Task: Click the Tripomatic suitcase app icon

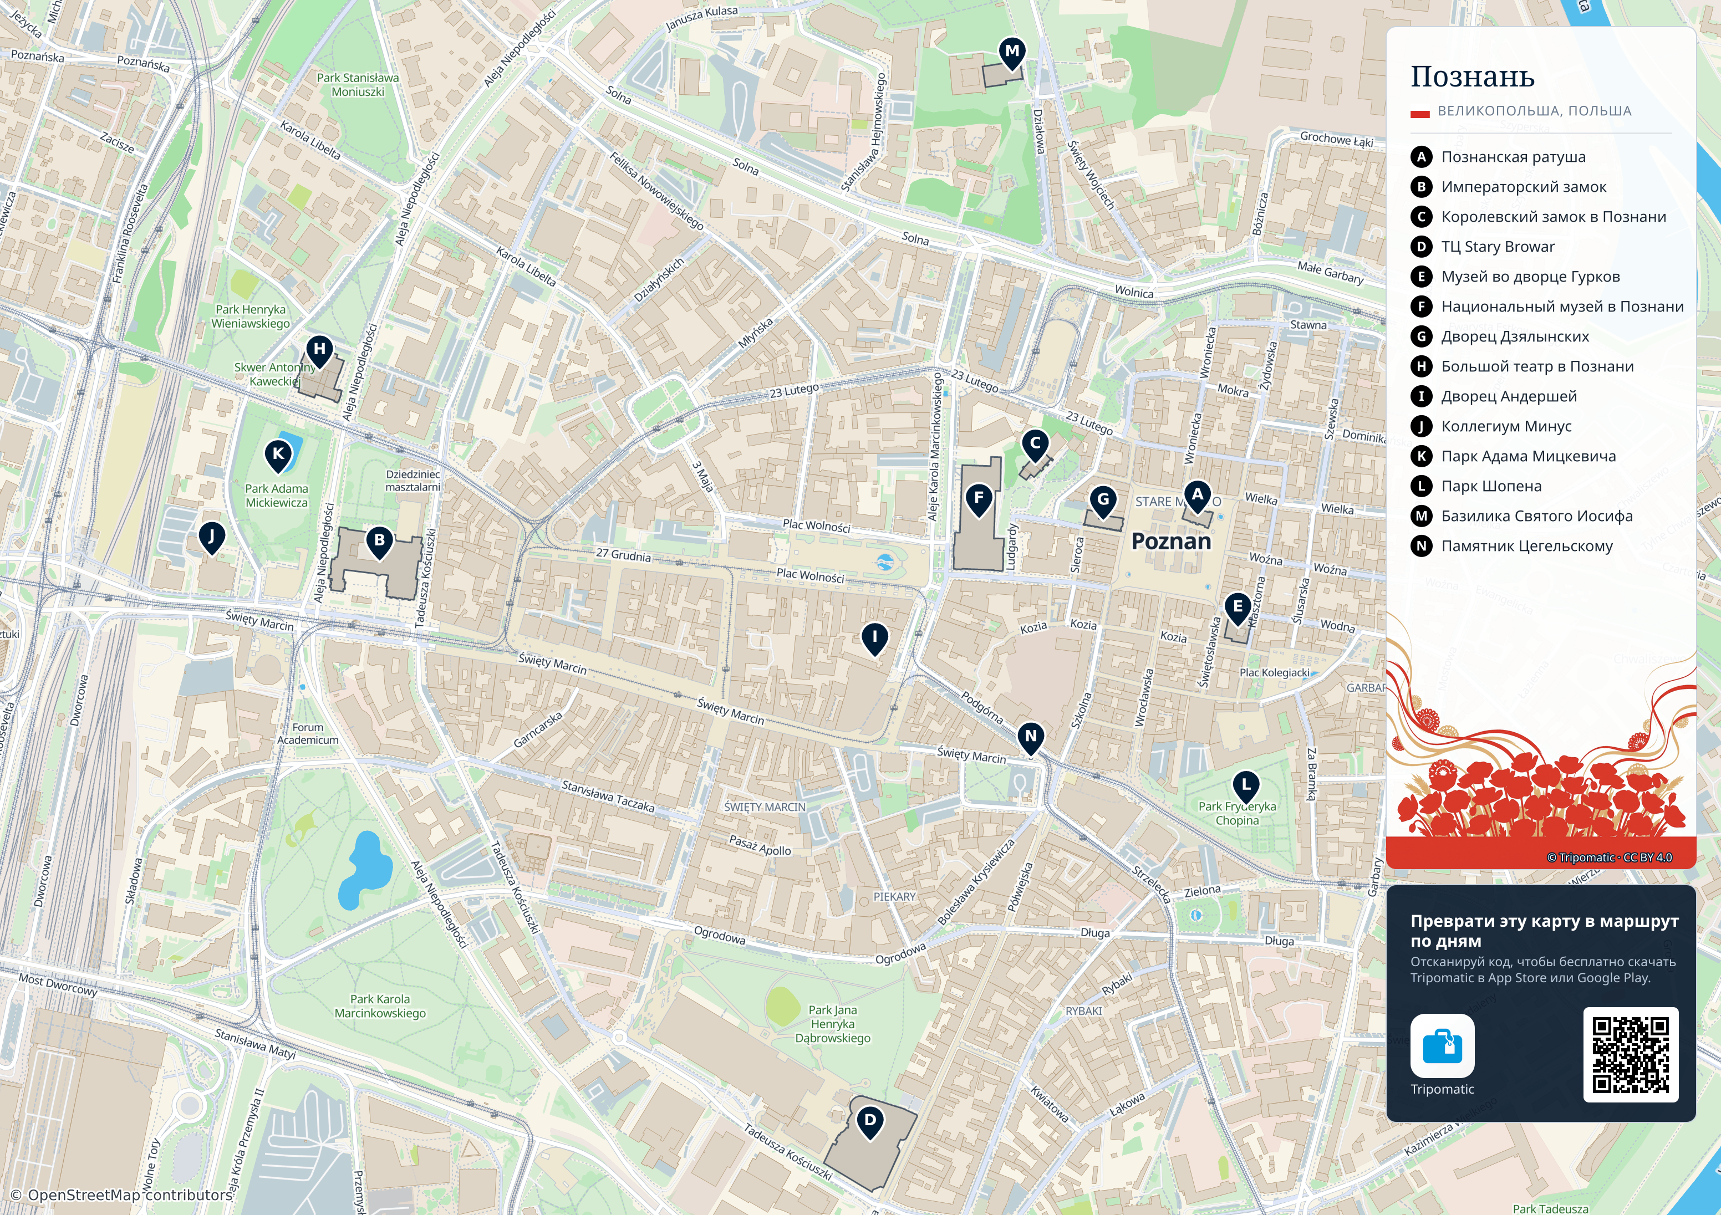Action: 1442,1045
